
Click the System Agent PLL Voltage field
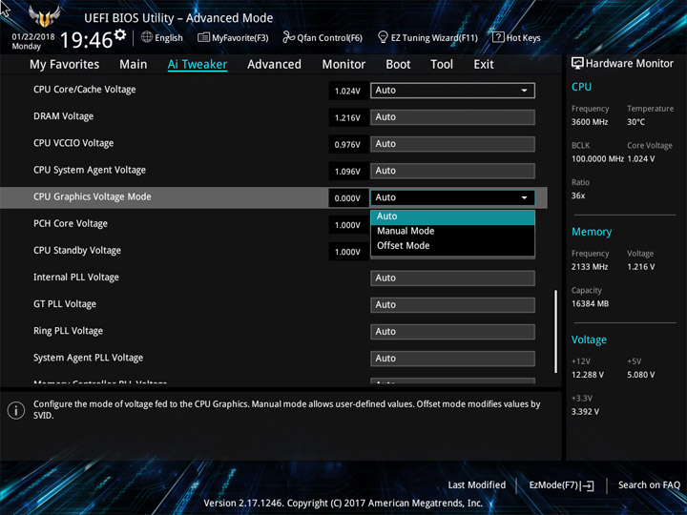tap(452, 359)
